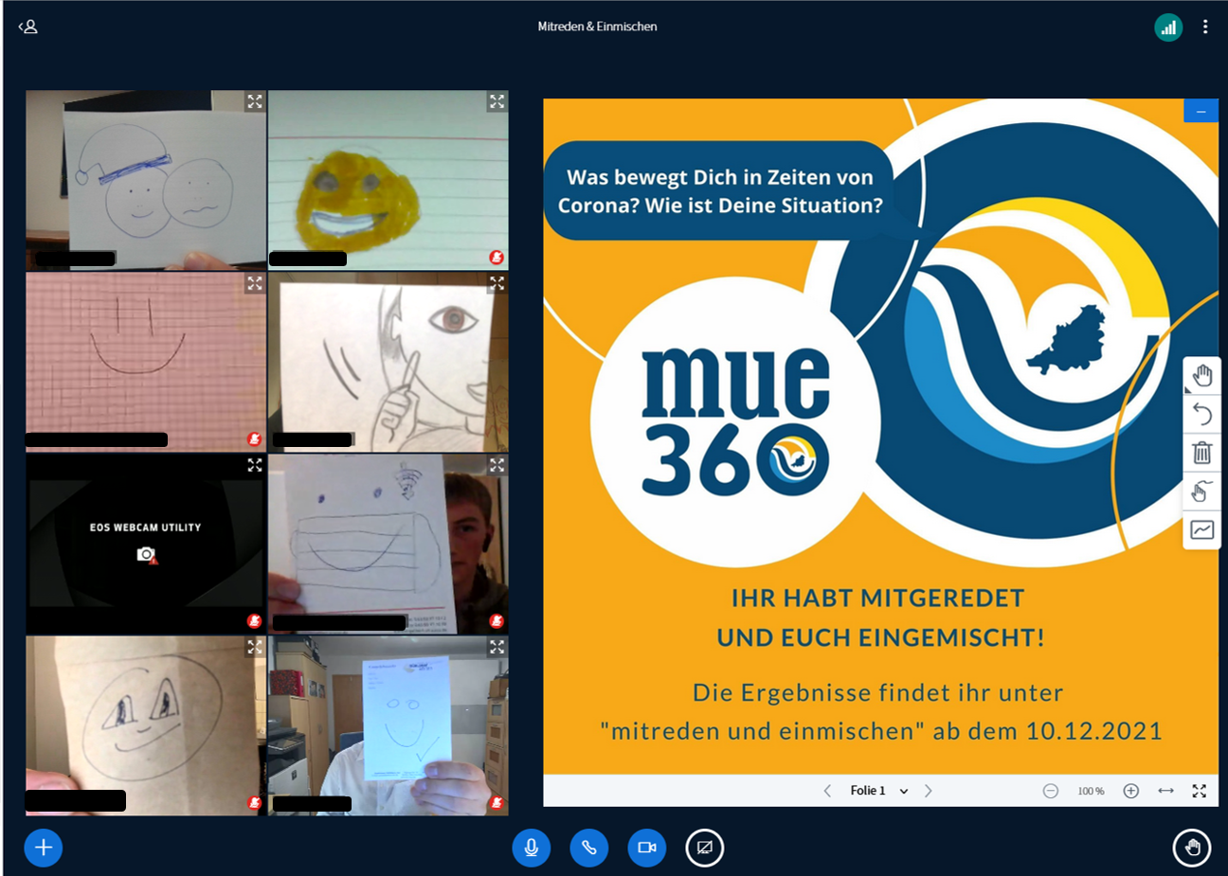This screenshot has height=876, width=1228.
Task: Mute microphone button
Action: [532, 848]
